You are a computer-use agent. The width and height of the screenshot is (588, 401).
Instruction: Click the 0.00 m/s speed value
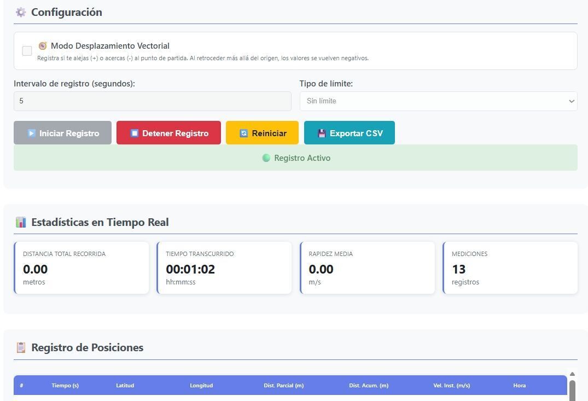tap(321, 269)
